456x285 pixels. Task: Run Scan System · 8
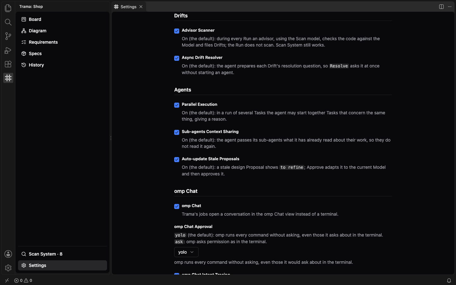tap(62, 254)
